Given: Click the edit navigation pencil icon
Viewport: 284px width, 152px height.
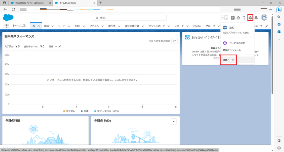Looking at the screenshot, I should point(267,26).
